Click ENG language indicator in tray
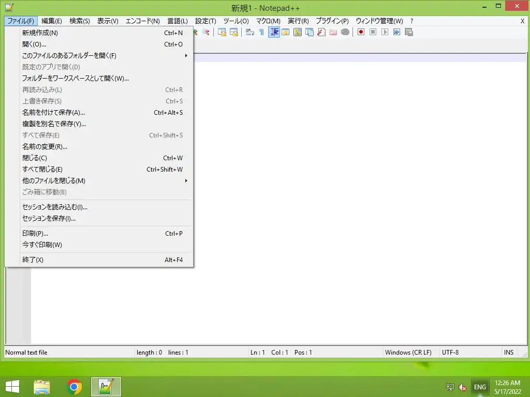The height and width of the screenshot is (397, 530). [480, 387]
